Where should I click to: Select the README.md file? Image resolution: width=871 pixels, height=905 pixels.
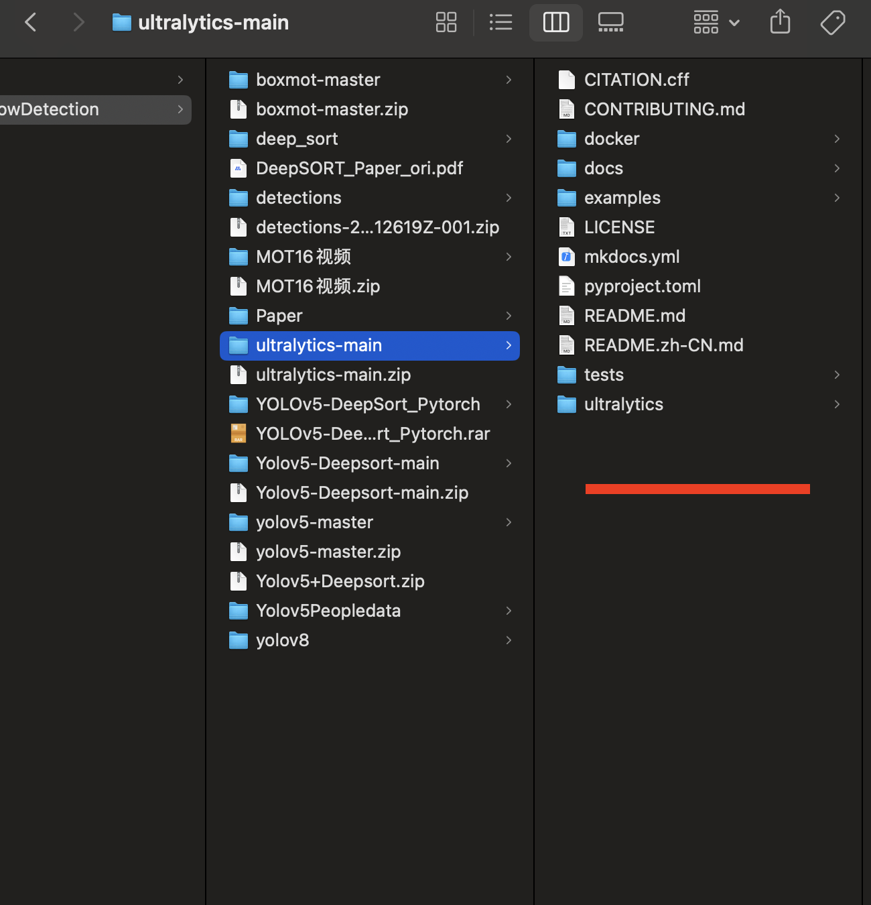pos(634,316)
